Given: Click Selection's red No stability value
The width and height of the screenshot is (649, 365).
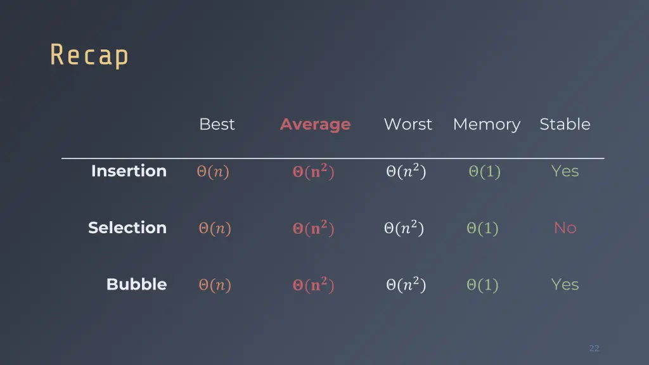Looking at the screenshot, I should tap(565, 227).
